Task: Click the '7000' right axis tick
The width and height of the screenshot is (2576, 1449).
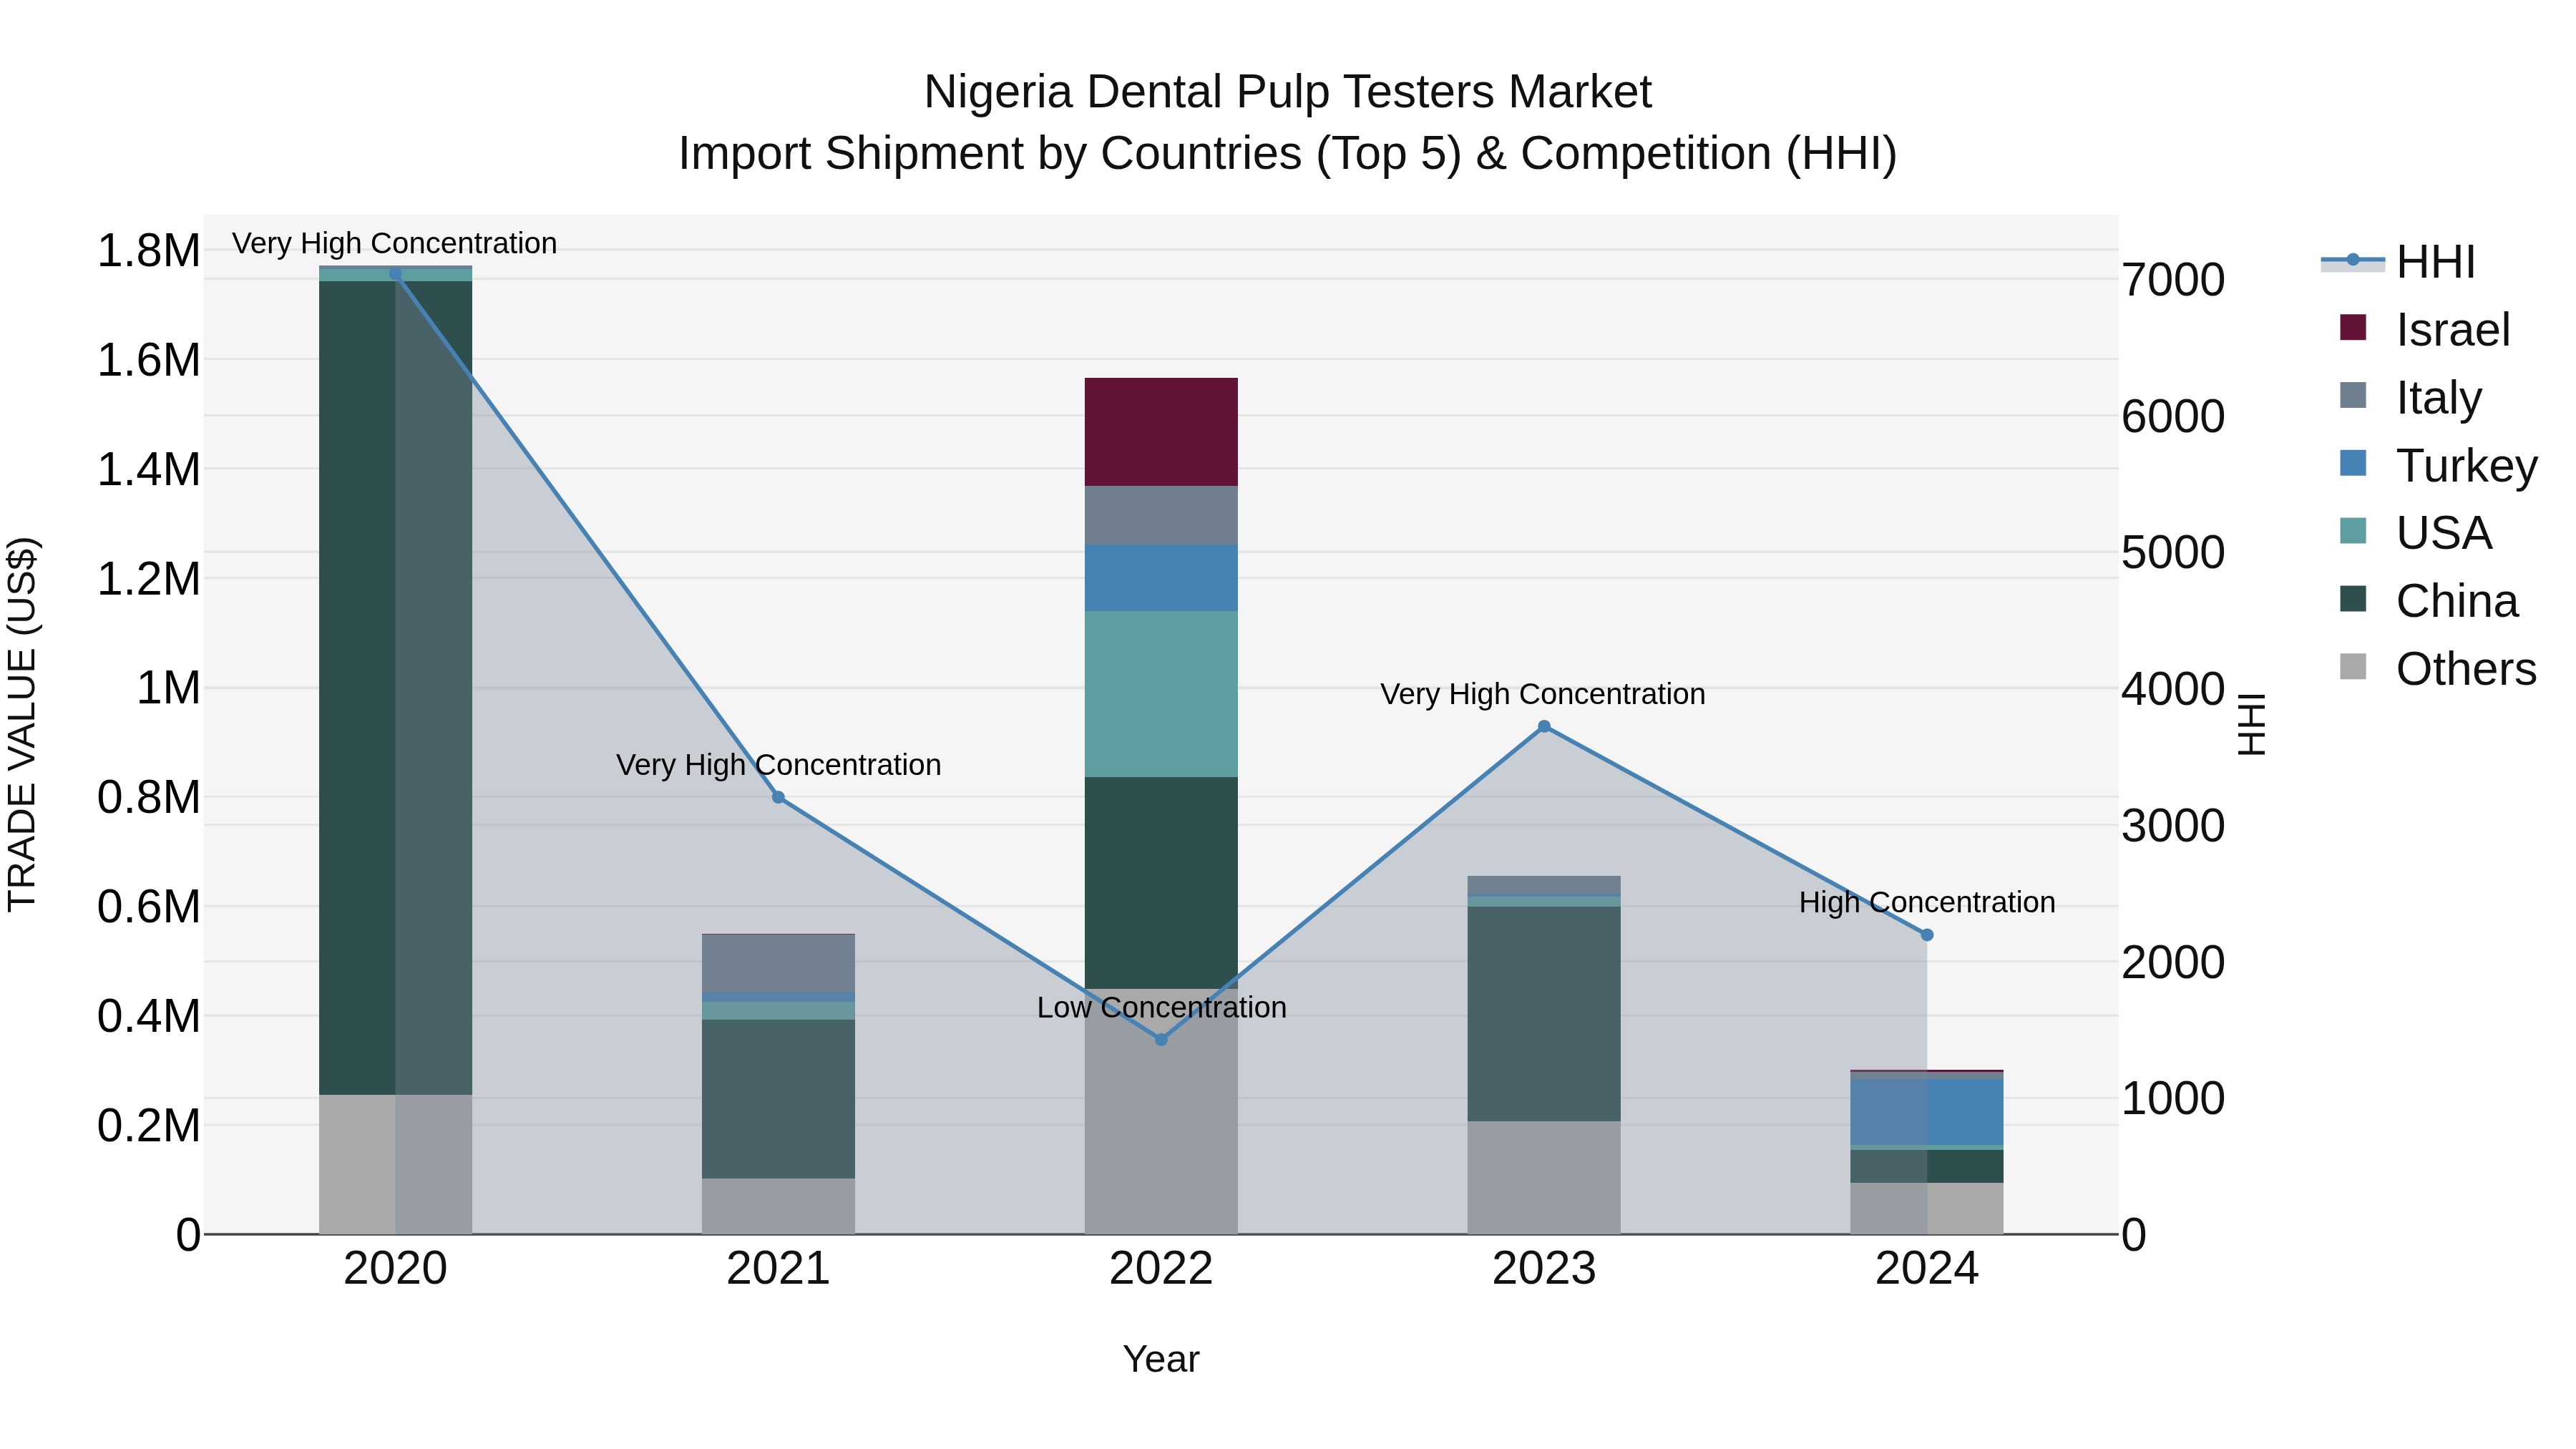Action: tap(2173, 280)
